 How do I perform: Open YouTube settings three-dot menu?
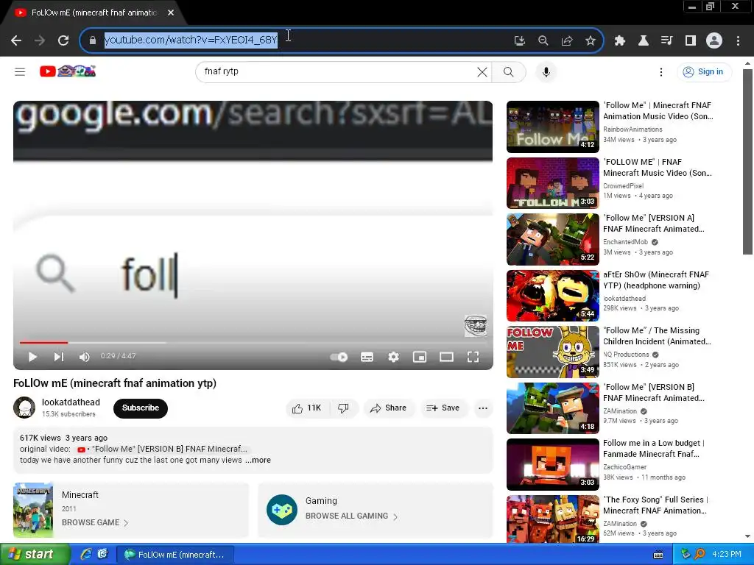tap(661, 72)
